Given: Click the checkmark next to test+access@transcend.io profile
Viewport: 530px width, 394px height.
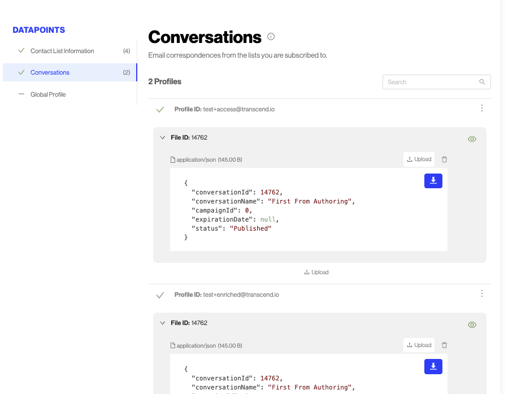Looking at the screenshot, I should (160, 110).
